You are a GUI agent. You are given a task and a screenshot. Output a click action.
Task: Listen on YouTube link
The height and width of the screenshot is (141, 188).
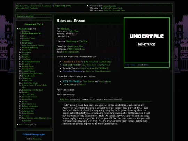click(84, 41)
